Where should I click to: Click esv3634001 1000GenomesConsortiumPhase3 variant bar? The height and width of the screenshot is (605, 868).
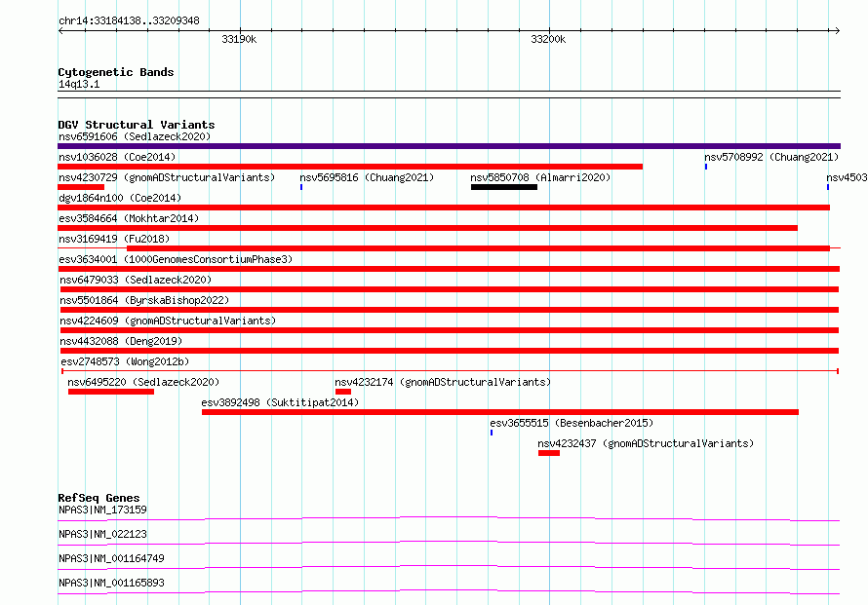(x=449, y=269)
